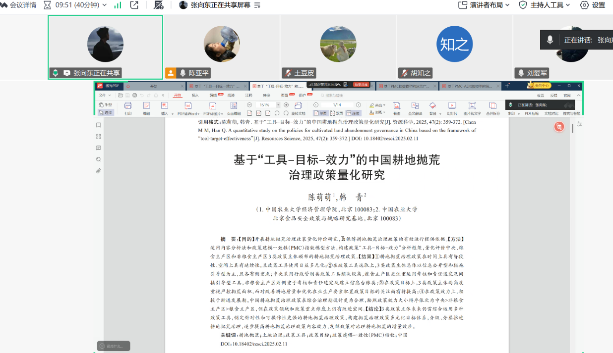This screenshot has height=353, width=613.
Task: Open the participant list icon beside 张向东正在共享屏幕
Action: point(257,5)
